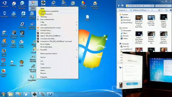The image size is (172, 97).
Task: Select the ApkInstaller Shortcut desktop icon
Action: (x=95, y=5)
